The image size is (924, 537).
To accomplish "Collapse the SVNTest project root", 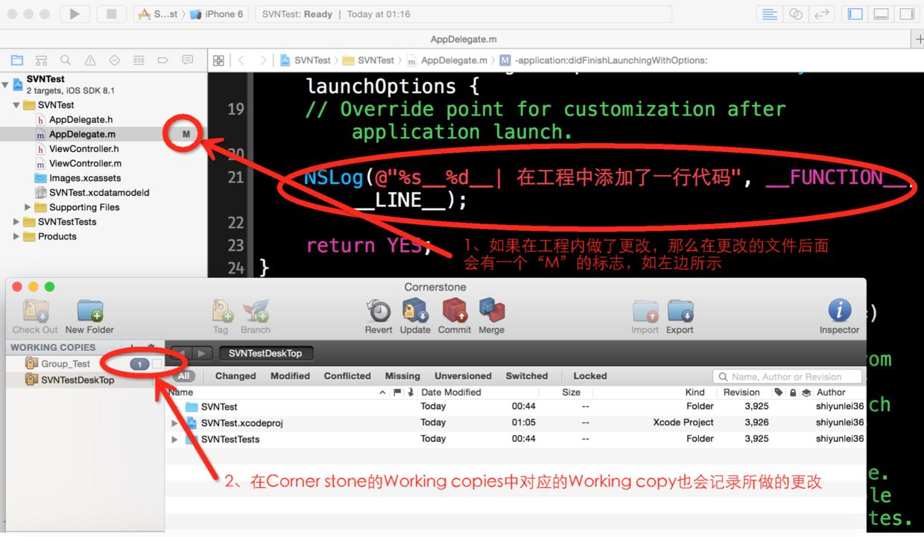I will pyautogui.click(x=6, y=84).
